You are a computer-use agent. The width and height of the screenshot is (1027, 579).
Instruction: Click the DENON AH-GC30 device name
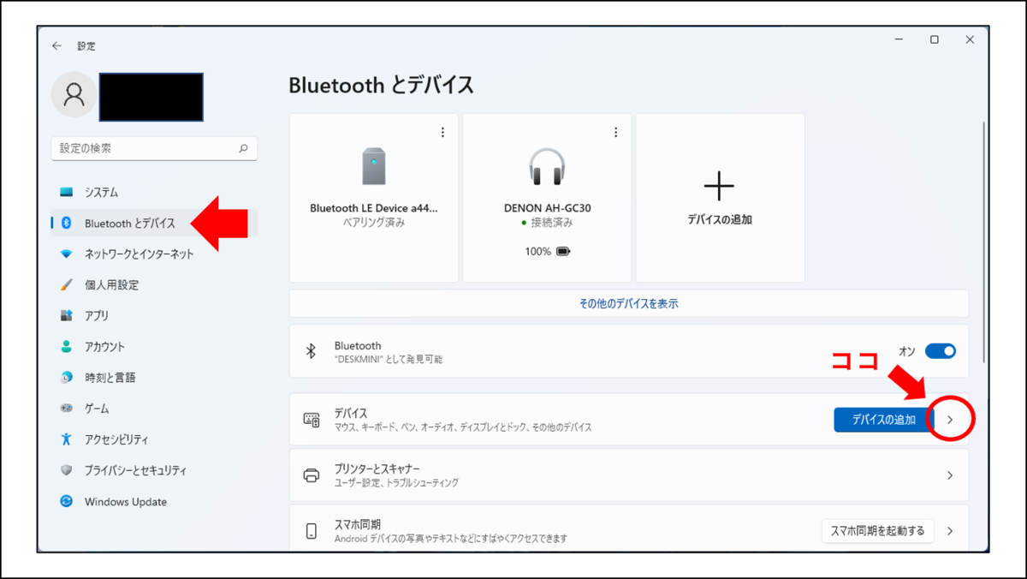547,208
